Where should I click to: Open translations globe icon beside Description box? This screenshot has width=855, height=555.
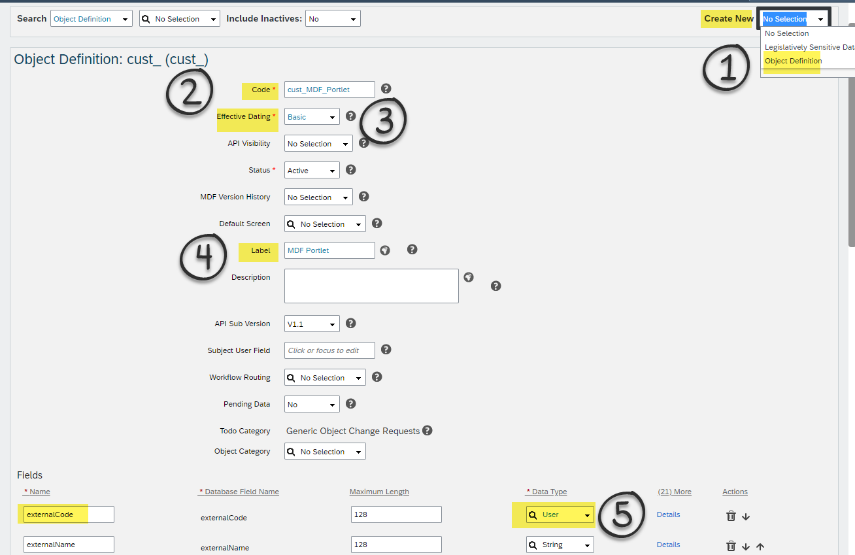point(469,277)
